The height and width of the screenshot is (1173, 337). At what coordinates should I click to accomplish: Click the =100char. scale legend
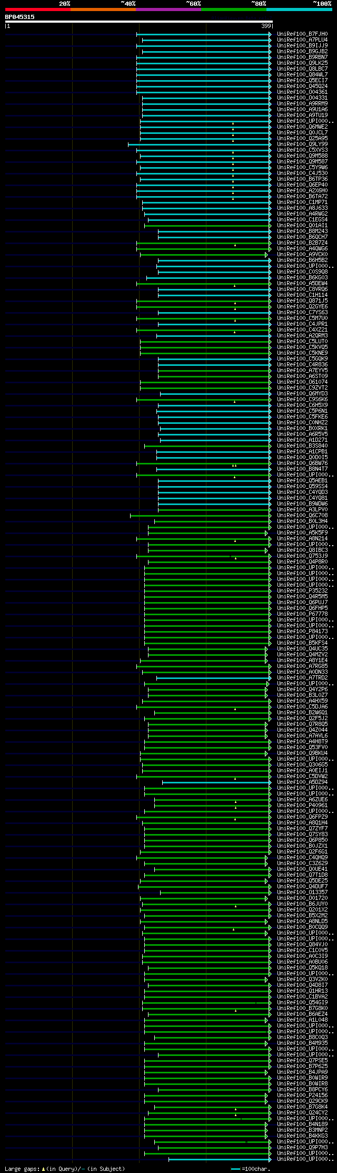[x=251, y=1168]
